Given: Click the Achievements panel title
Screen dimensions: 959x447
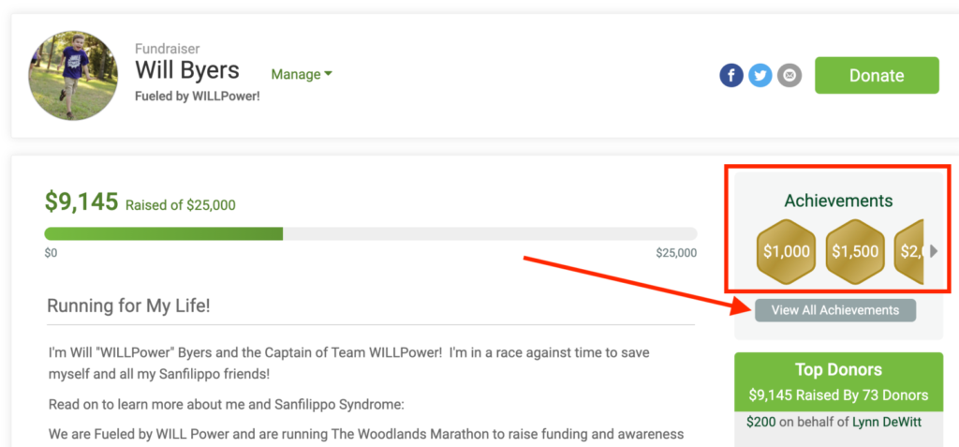Looking at the screenshot, I should pyautogui.click(x=838, y=201).
